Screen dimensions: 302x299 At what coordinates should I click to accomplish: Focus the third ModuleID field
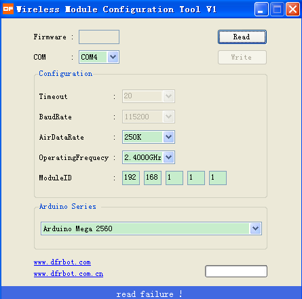(174, 178)
